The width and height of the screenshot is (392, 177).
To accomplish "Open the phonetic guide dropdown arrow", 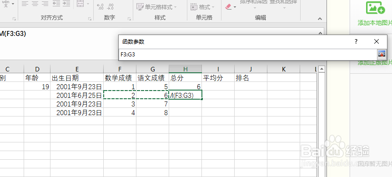I will [x=13, y=4].
